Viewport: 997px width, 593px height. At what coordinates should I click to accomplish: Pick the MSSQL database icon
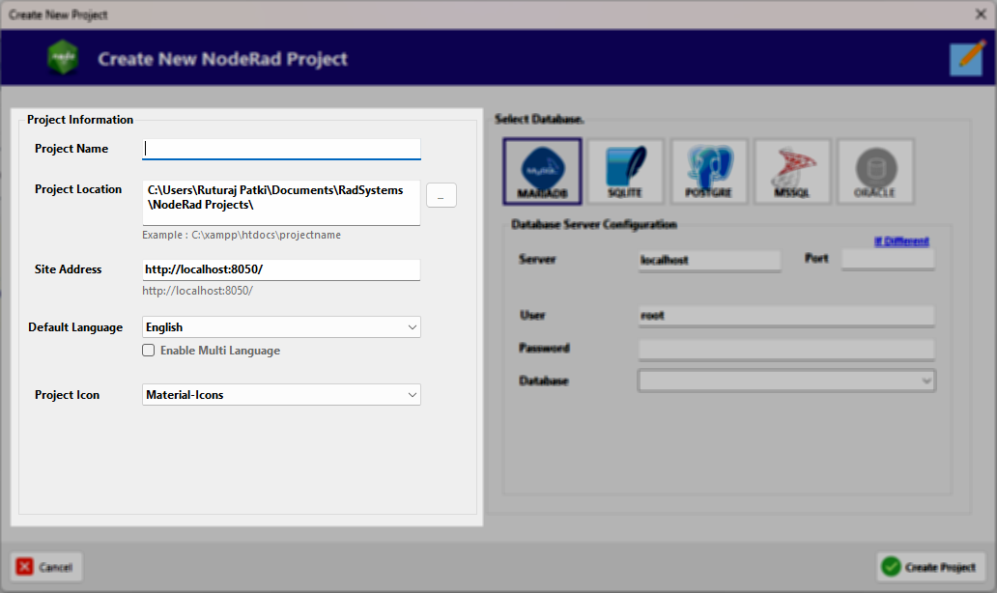click(792, 172)
